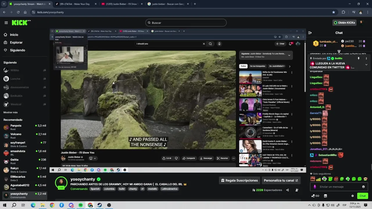Open the bell subscription dropdown in stream
Screen dimensions: 372x209
click(93, 158)
